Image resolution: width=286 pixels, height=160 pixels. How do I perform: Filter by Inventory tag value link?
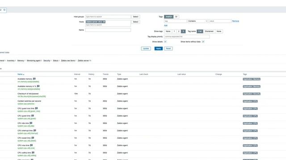[11, 60]
